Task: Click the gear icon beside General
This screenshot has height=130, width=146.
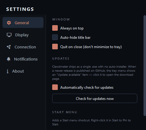Action: 9,23
